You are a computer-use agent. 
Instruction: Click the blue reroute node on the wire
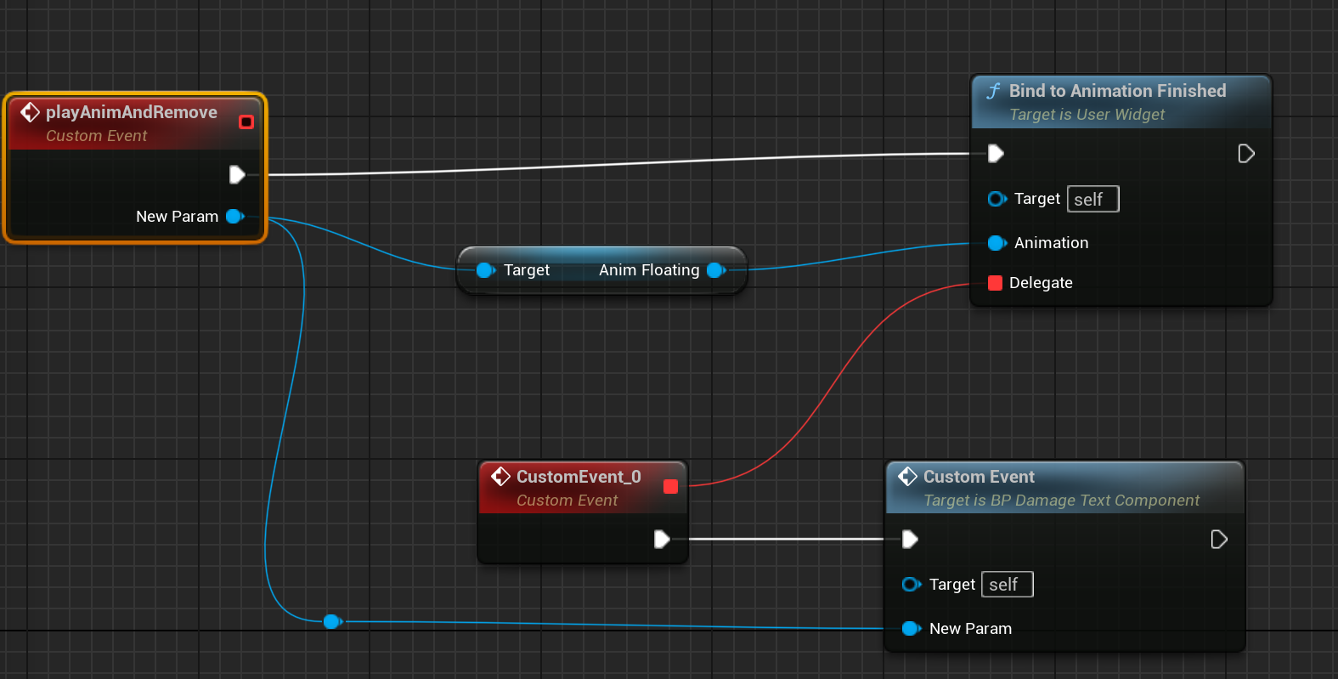332,622
